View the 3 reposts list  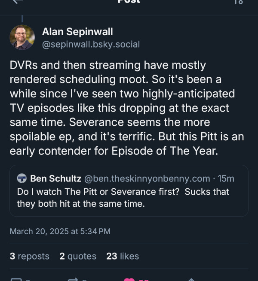[x=29, y=256]
